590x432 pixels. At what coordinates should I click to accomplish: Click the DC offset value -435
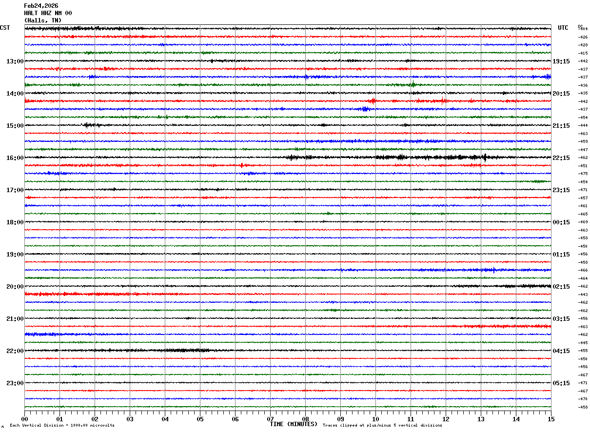[x=583, y=93]
